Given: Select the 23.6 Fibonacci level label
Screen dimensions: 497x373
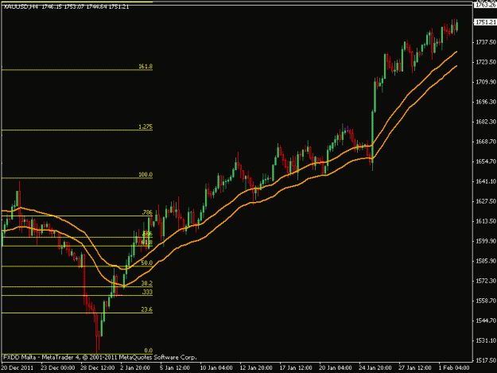Looking at the screenshot, I should point(147,309).
